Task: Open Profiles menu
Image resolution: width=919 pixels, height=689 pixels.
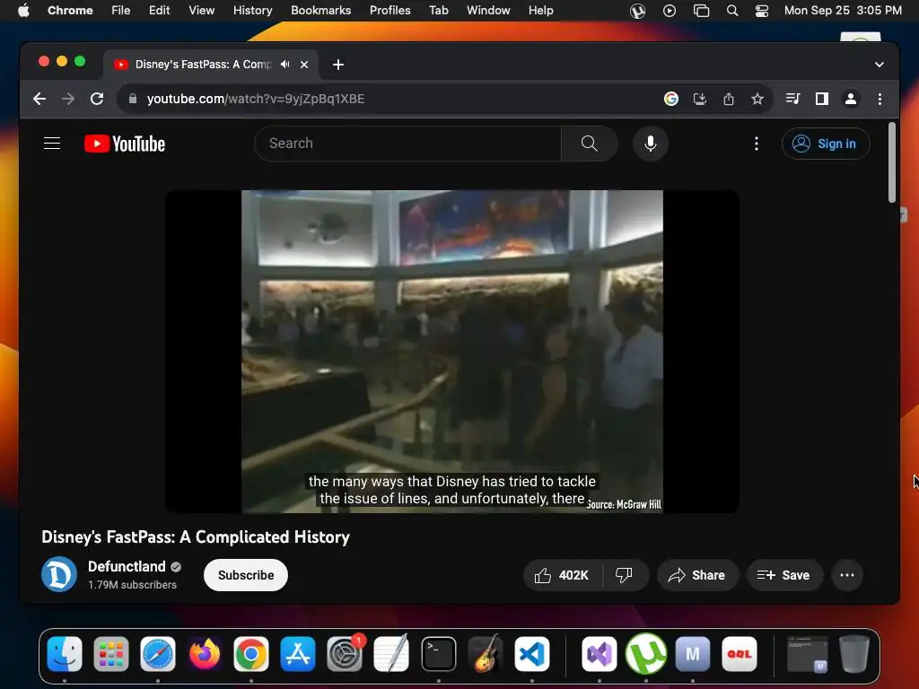Action: (x=389, y=11)
